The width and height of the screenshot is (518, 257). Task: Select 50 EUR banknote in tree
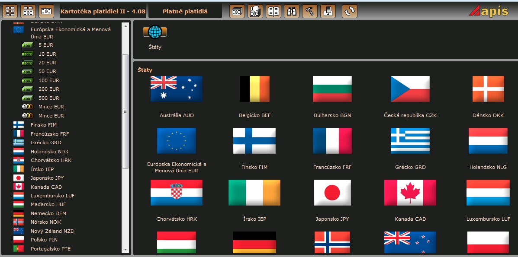47,71
